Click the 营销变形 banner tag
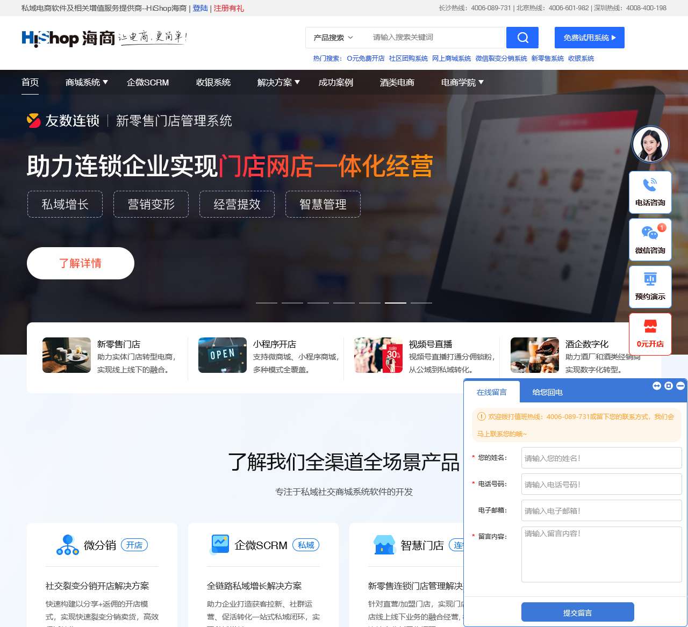The width and height of the screenshot is (688, 627). (x=151, y=204)
